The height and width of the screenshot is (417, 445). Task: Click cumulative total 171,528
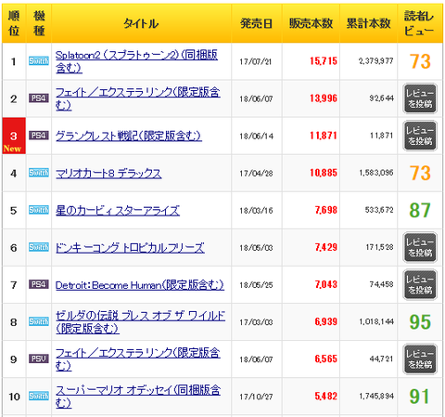[379, 247]
